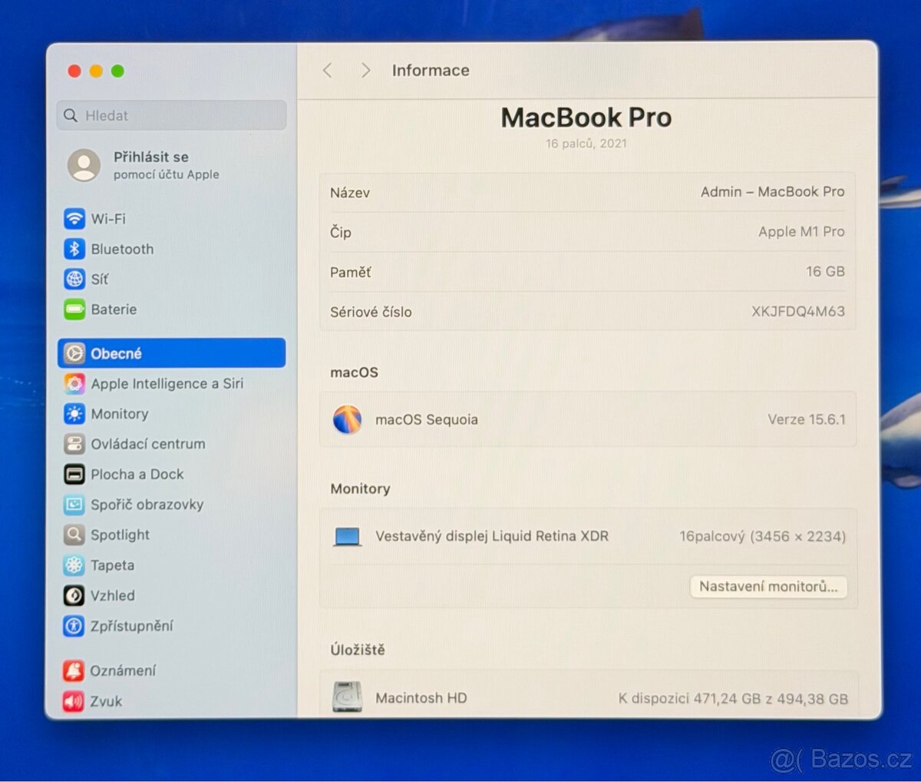Open Plocha a Dock settings

tap(74, 474)
